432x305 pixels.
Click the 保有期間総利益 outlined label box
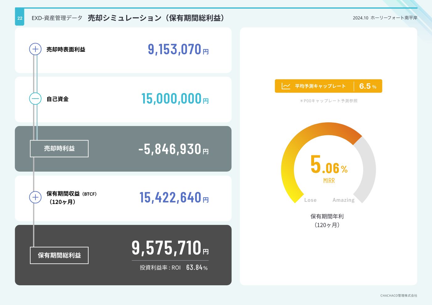pyautogui.click(x=59, y=255)
